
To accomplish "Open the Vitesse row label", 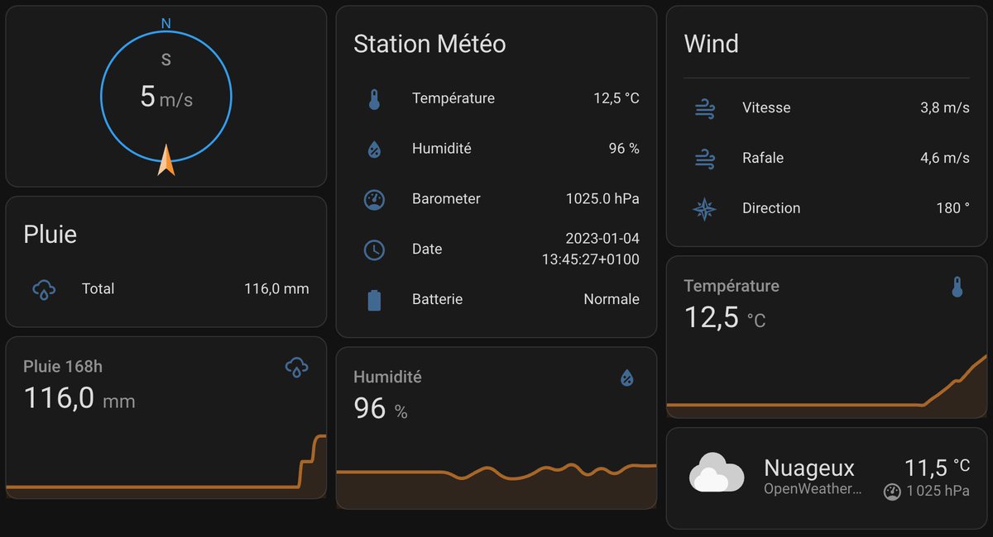I will click(x=766, y=108).
